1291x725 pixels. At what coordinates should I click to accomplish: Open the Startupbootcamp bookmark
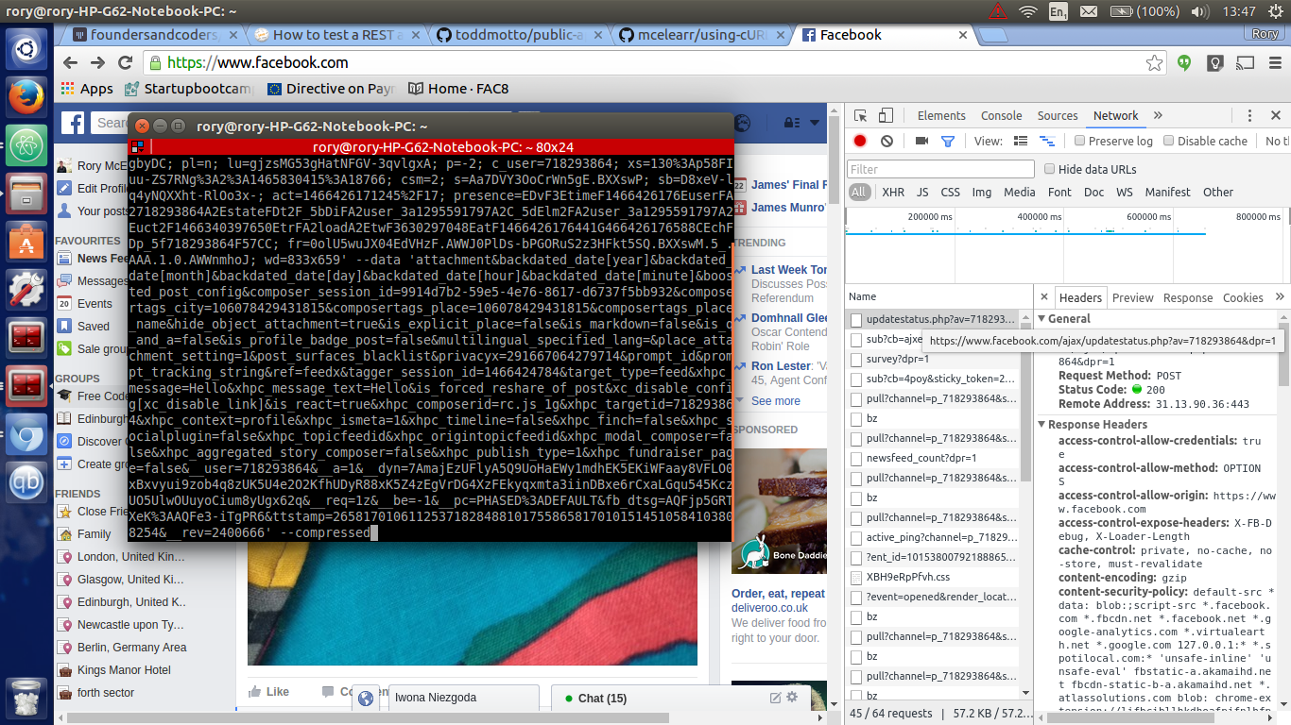(x=188, y=89)
